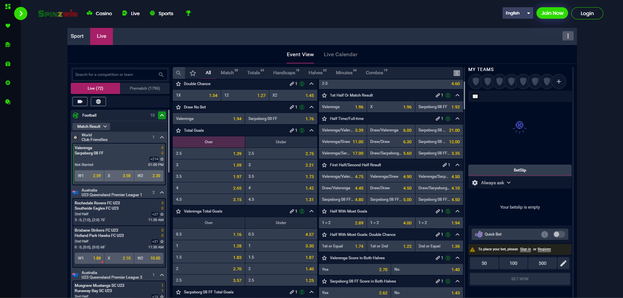Open favorites heart icon in sidebar
The height and width of the screenshot is (298, 623).
pyautogui.click(x=8, y=26)
